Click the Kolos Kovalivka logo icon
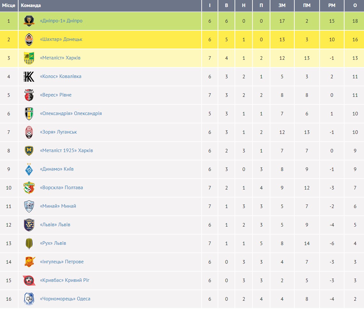Screen dimensions: 364x309 [29, 77]
